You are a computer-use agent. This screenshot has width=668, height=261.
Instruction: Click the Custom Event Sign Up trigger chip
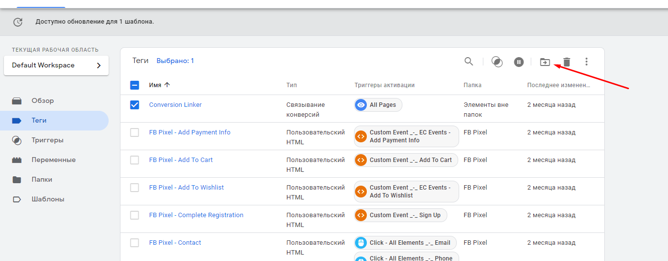coord(400,215)
